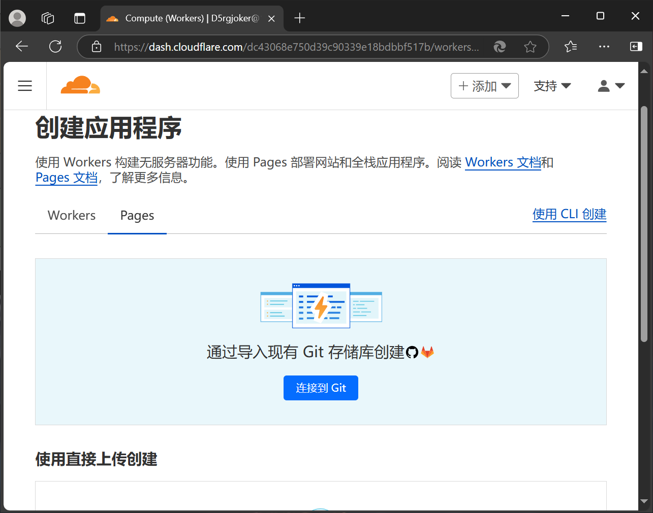Refresh the current page
The height and width of the screenshot is (513, 653).
point(55,47)
